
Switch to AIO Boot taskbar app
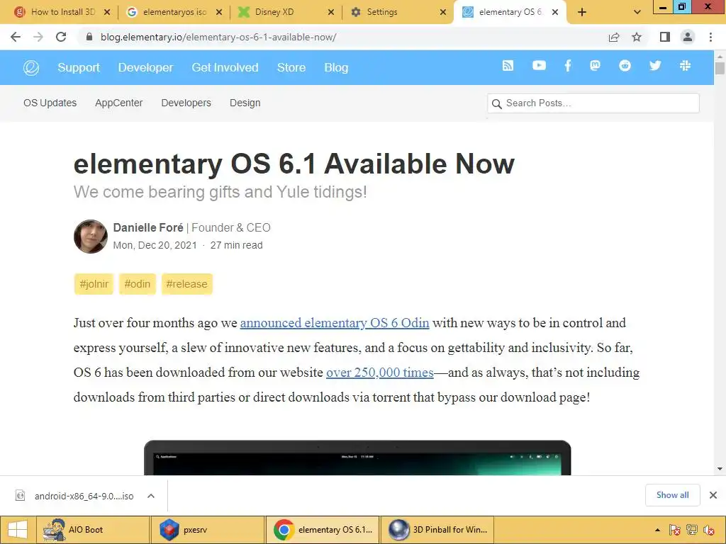pos(93,530)
